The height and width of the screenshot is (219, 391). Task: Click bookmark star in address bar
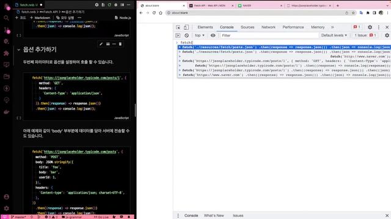(x=353, y=13)
